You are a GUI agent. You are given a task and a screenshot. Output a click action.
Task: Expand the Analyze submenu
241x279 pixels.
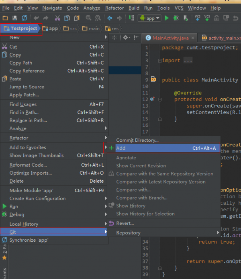[x=55, y=128]
